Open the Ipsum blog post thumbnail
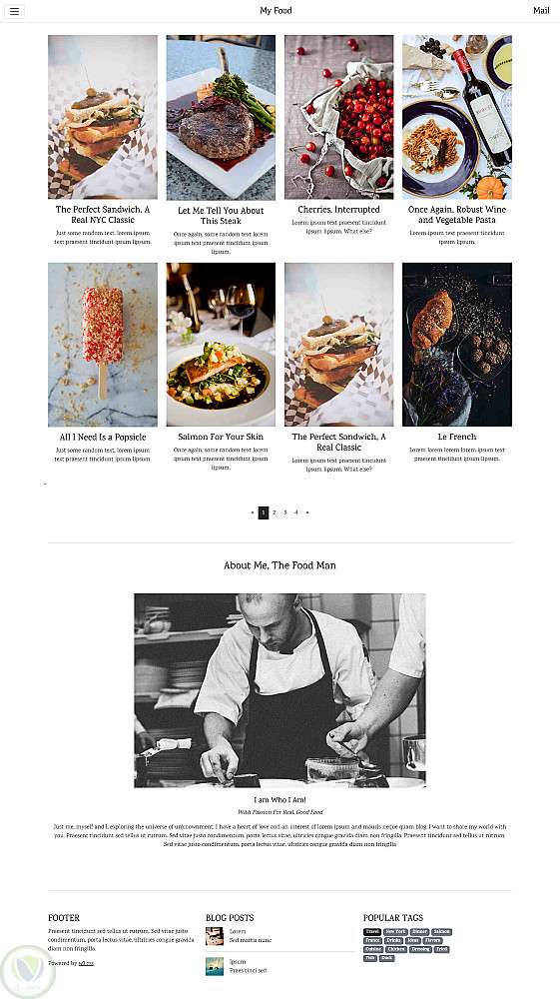This screenshot has height=999, width=560. [215, 966]
